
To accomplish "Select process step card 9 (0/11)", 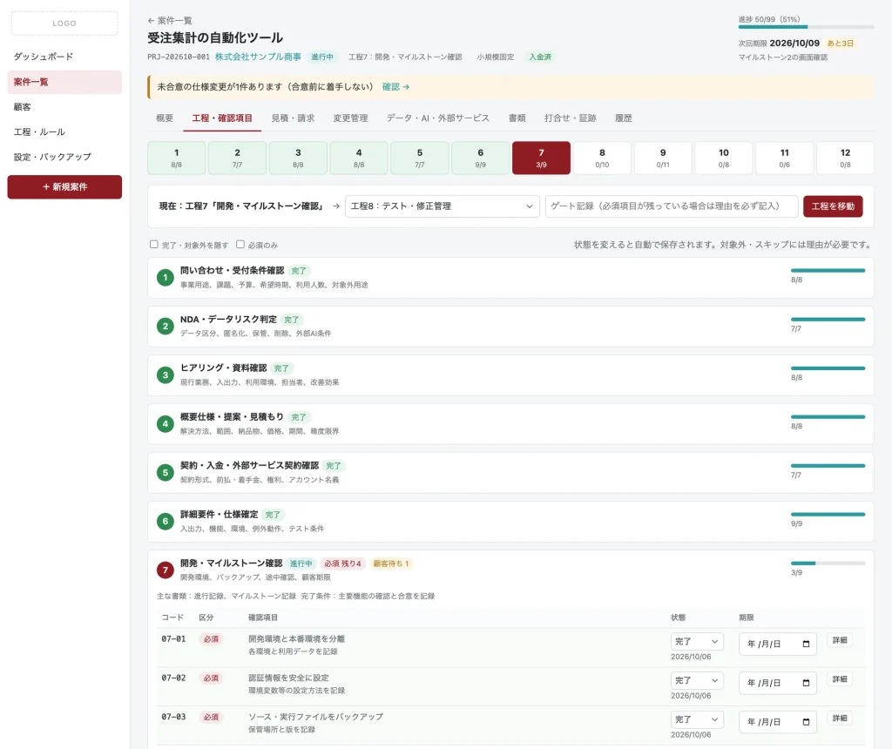I will click(663, 159).
